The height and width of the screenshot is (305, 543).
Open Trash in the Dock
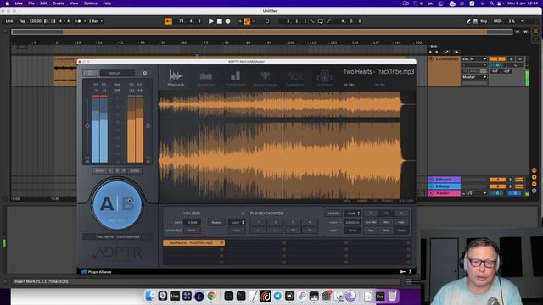point(392,296)
